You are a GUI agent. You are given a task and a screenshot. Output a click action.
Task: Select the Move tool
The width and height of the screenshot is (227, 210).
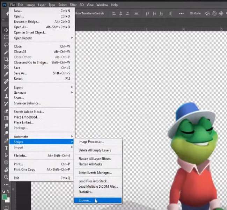pyautogui.click(x=6, y=30)
